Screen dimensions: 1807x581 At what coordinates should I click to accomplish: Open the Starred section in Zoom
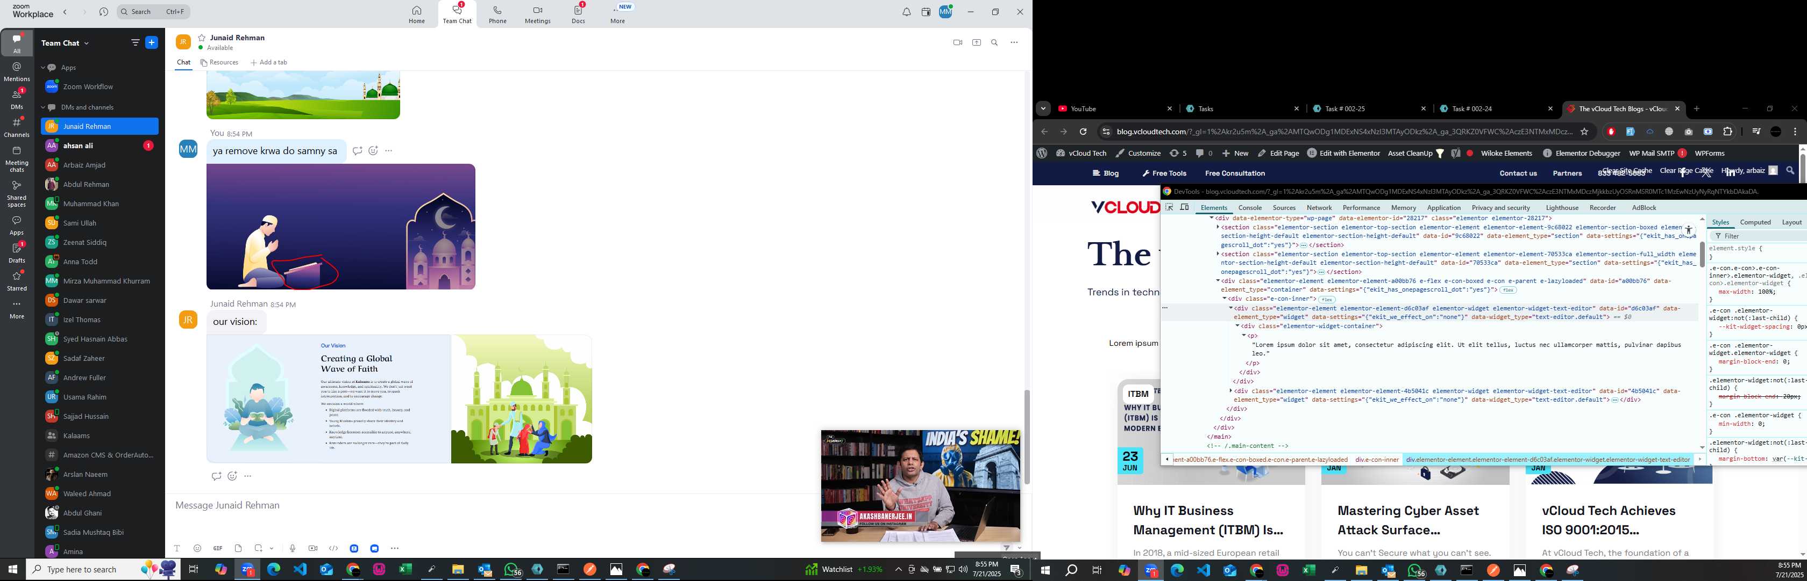17,281
